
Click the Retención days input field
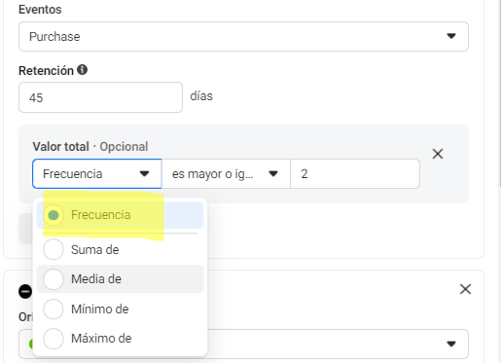pos(100,97)
